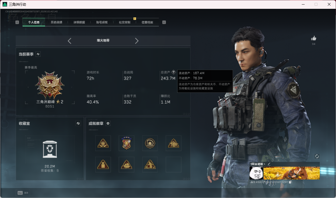Switch to previous game mode with left arrow

point(69,41)
